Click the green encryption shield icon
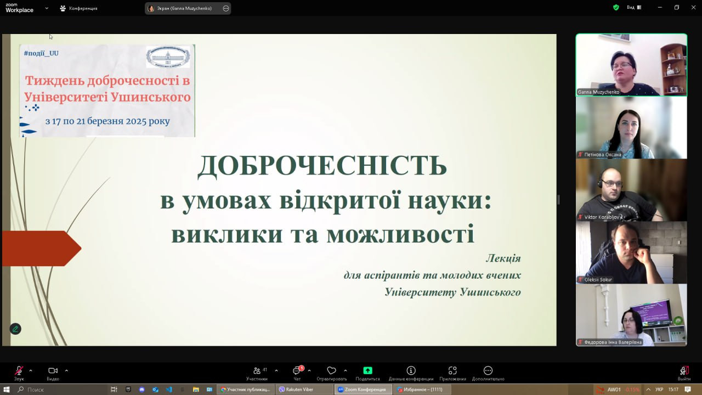The height and width of the screenshot is (395, 702). coord(616,8)
